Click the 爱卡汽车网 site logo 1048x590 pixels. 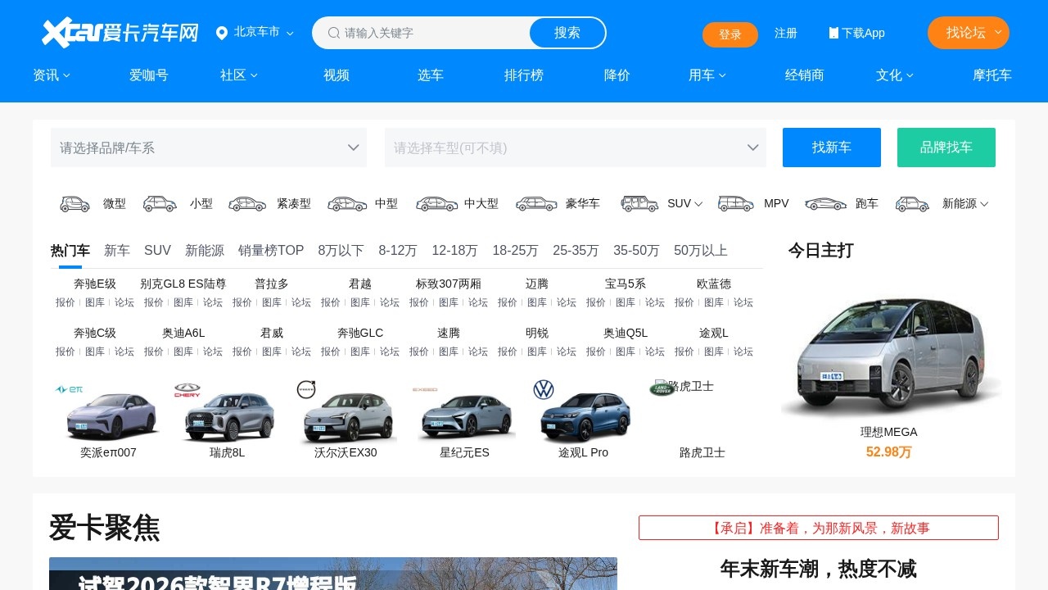tap(120, 33)
